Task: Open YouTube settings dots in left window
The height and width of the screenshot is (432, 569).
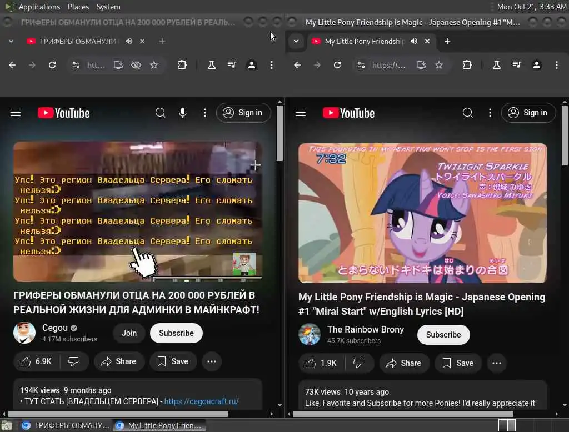Action: pos(205,113)
